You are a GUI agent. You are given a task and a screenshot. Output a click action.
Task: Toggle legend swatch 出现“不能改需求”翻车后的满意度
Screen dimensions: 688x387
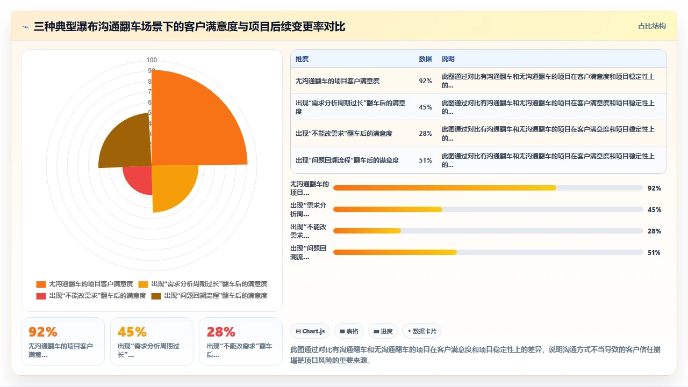41,296
